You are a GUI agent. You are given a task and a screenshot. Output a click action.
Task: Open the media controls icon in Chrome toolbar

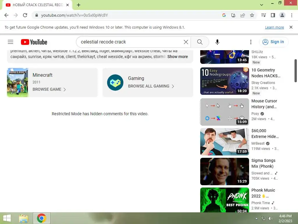pos(263,15)
